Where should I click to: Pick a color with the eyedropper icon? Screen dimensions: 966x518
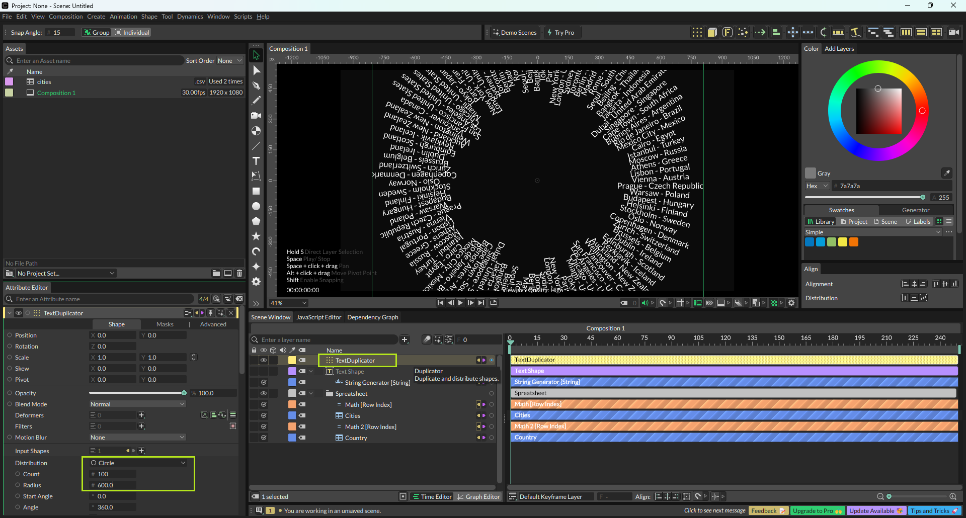pyautogui.click(x=946, y=173)
